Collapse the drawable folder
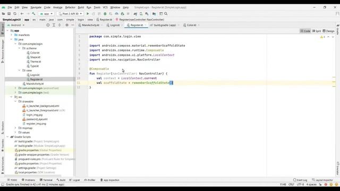 click(x=15, y=101)
